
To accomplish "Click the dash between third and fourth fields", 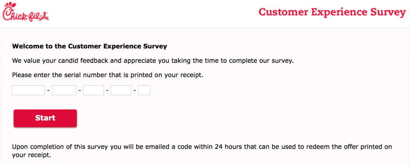I will [x=107, y=90].
